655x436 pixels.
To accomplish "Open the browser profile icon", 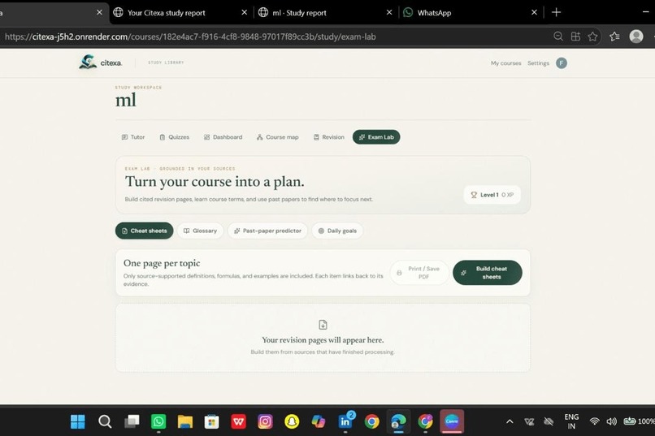I will [x=635, y=37].
